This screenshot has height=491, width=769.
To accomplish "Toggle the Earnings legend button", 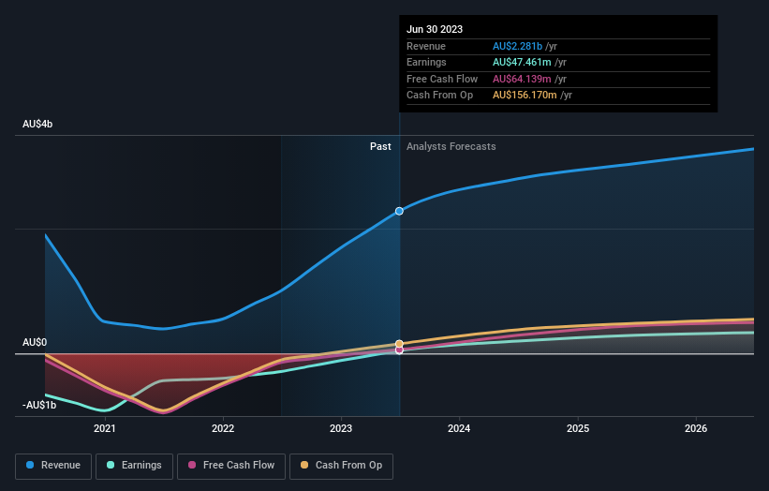I will point(134,466).
